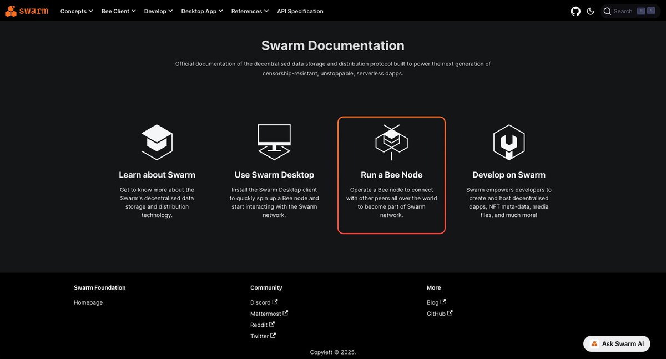Click the Copyleft © 2025 text

tap(333, 352)
